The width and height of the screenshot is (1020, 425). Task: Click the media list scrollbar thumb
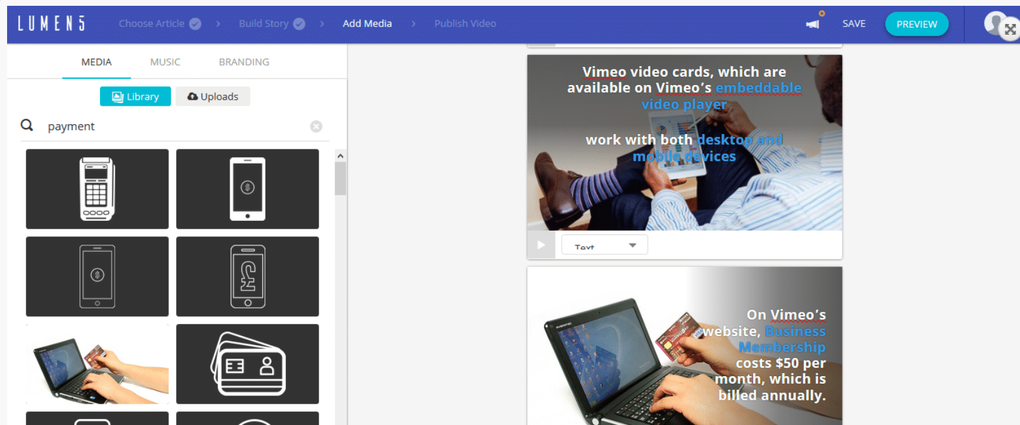(x=340, y=178)
